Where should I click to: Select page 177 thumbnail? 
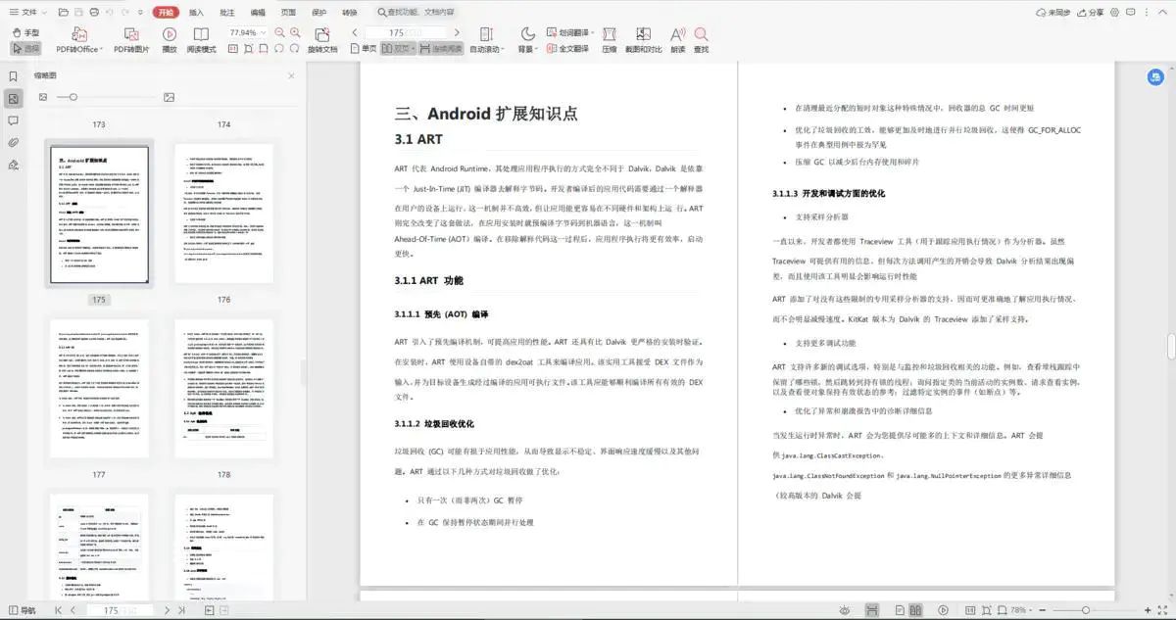[x=99, y=391]
